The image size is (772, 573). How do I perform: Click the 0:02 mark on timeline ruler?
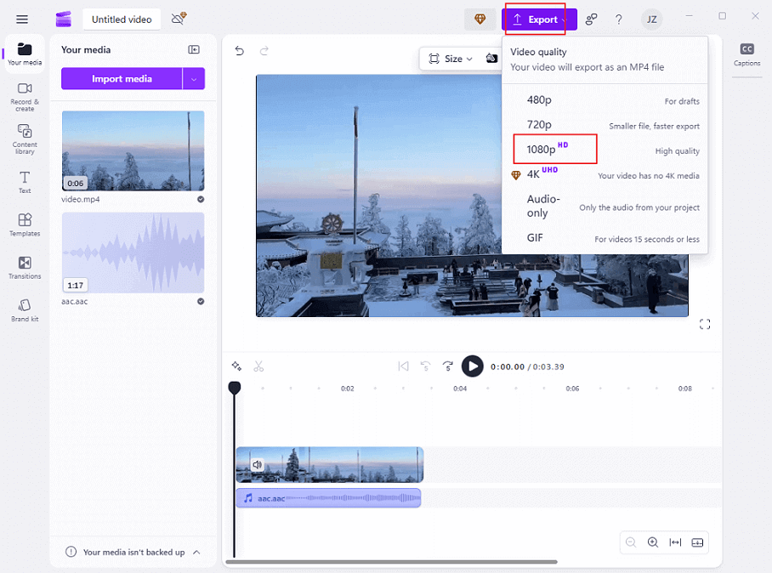(347, 389)
